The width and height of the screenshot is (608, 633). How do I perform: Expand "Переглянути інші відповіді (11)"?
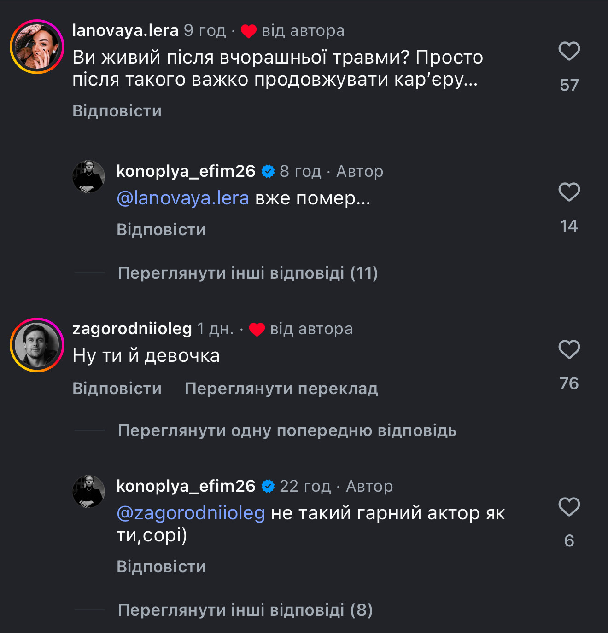click(x=248, y=273)
